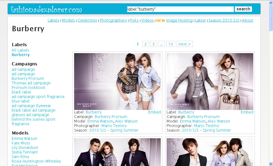Click the '..' pagination button
The width and height of the screenshot is (273, 166).
(161, 44)
